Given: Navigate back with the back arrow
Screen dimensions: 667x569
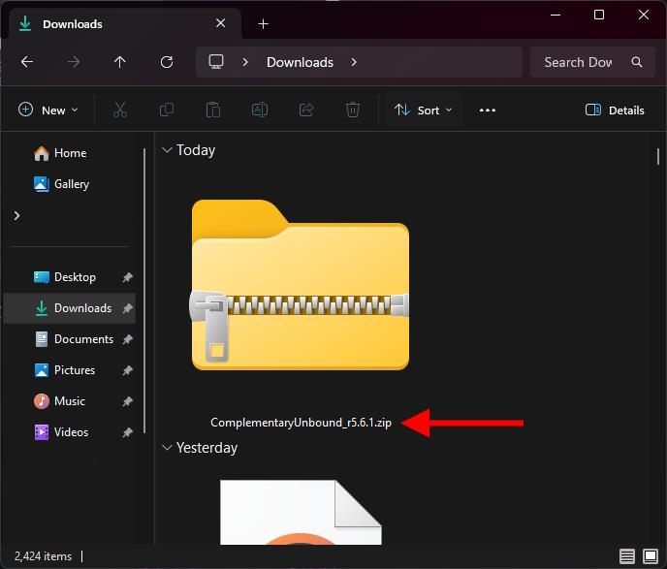Looking at the screenshot, I should (27, 62).
